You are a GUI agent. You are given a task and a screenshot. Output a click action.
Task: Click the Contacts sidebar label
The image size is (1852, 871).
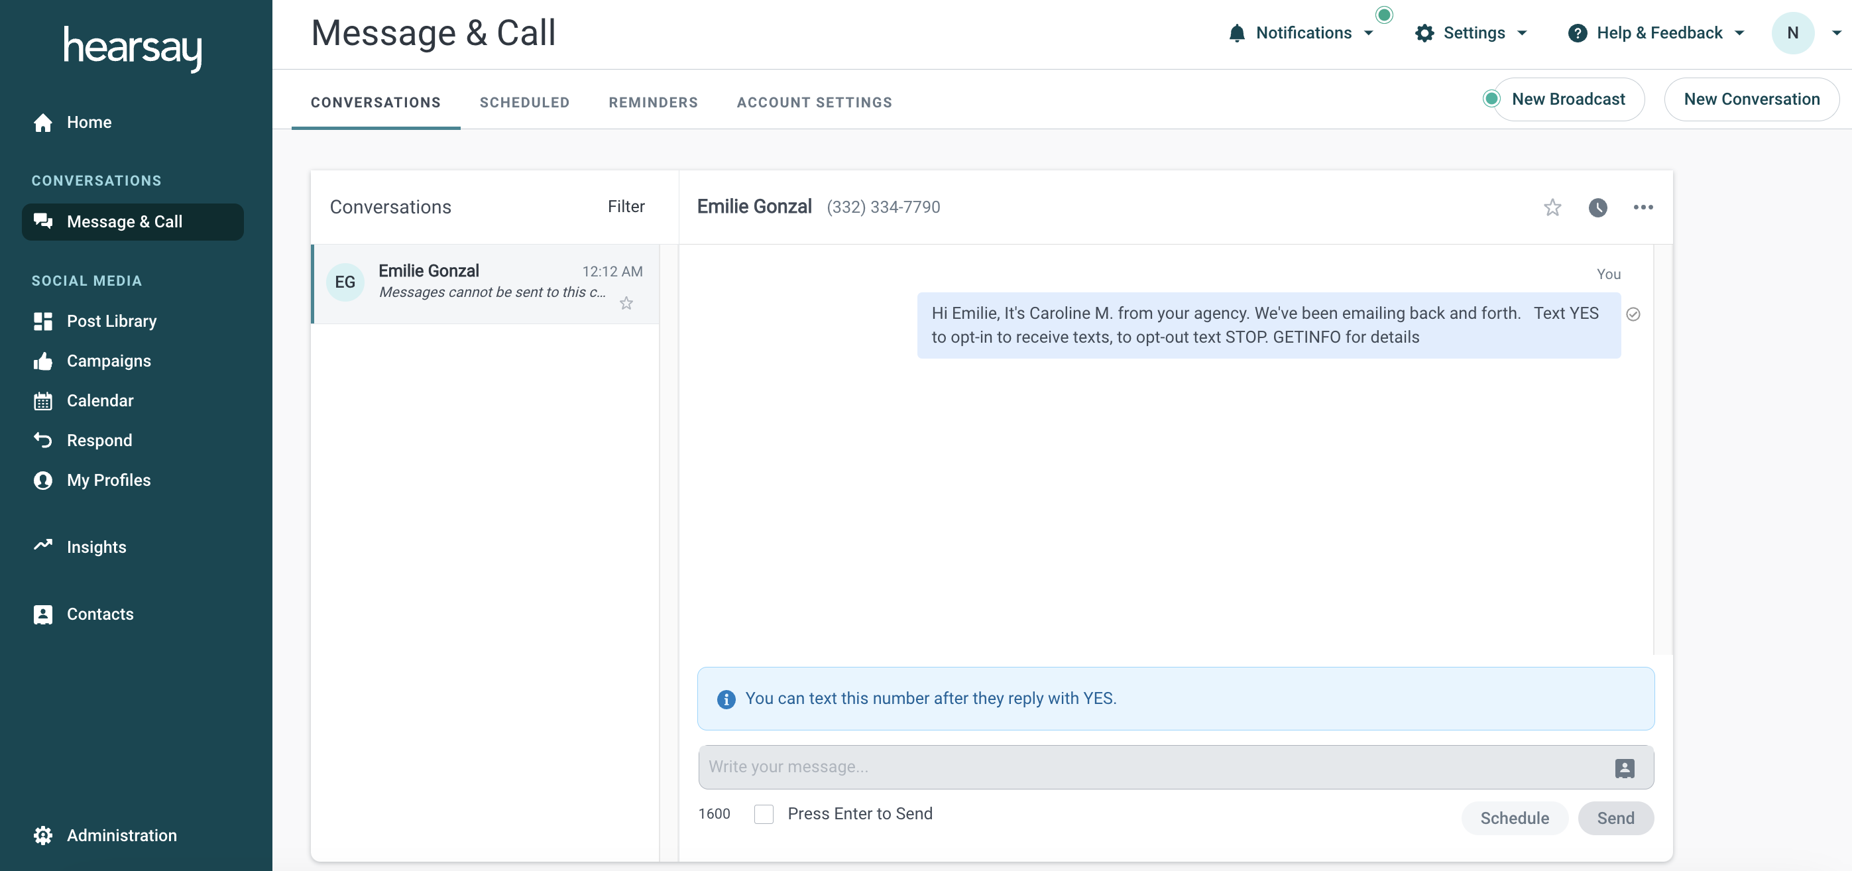coord(100,614)
